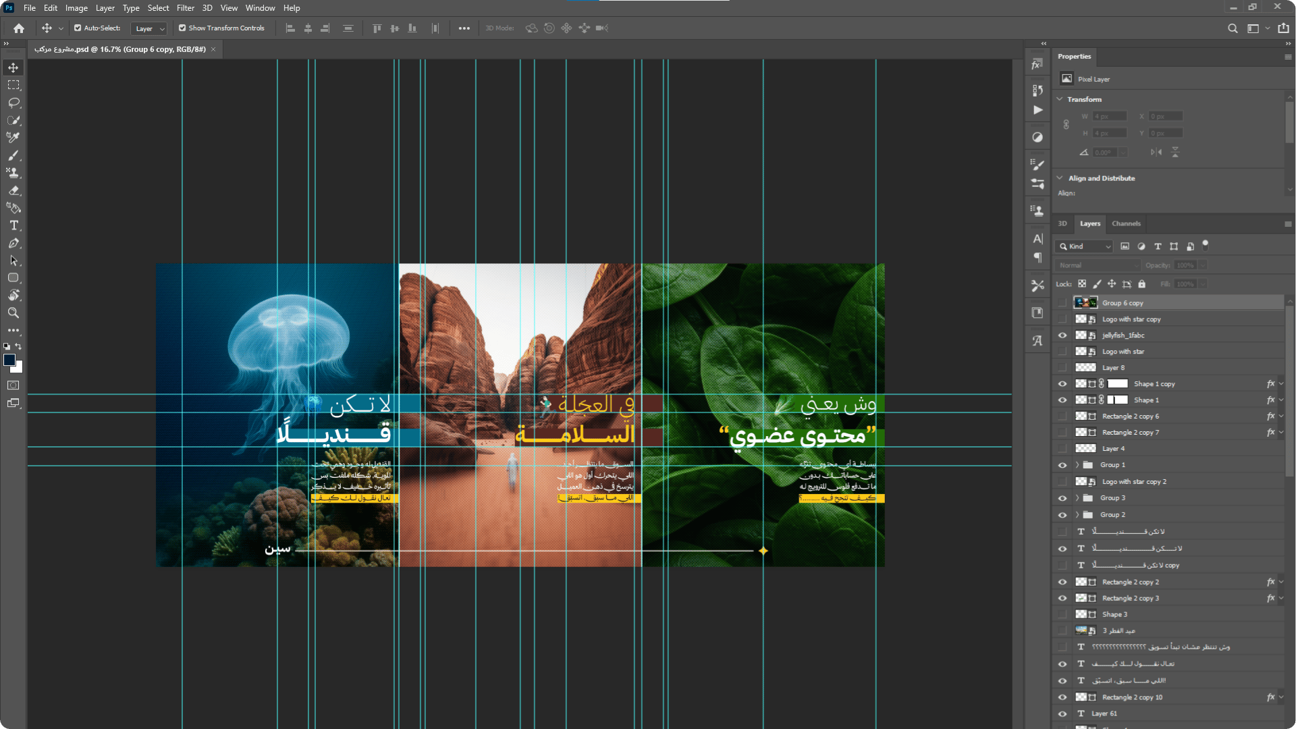Click the foreground color swatch
This screenshot has width=1296, height=729.
(x=9, y=360)
